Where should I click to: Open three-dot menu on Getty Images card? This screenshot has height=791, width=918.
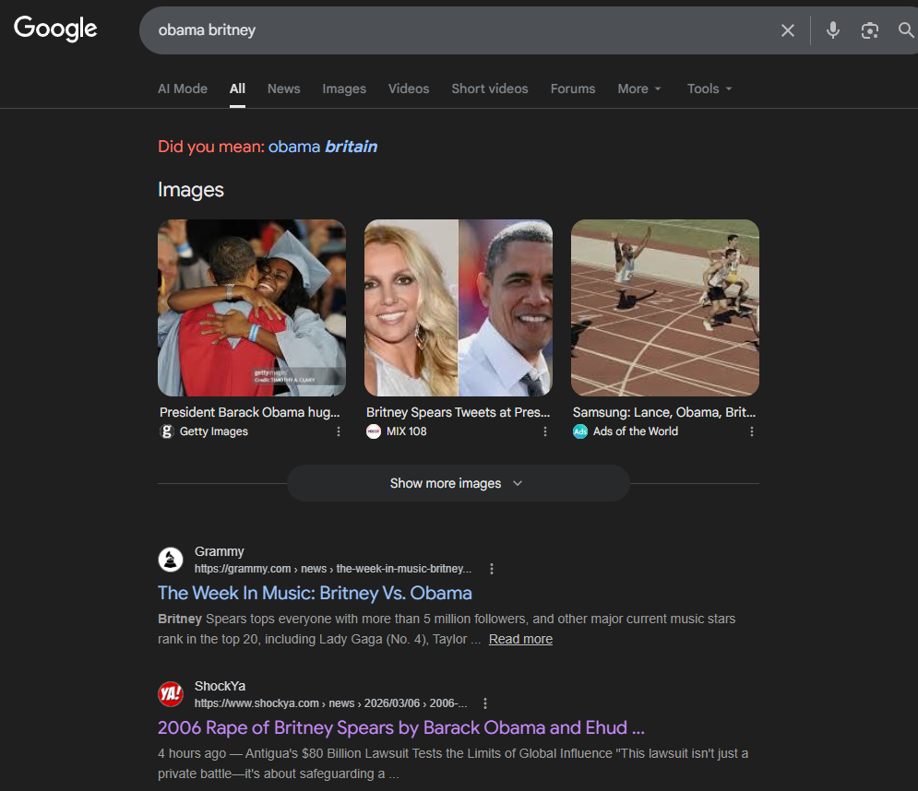tap(339, 431)
